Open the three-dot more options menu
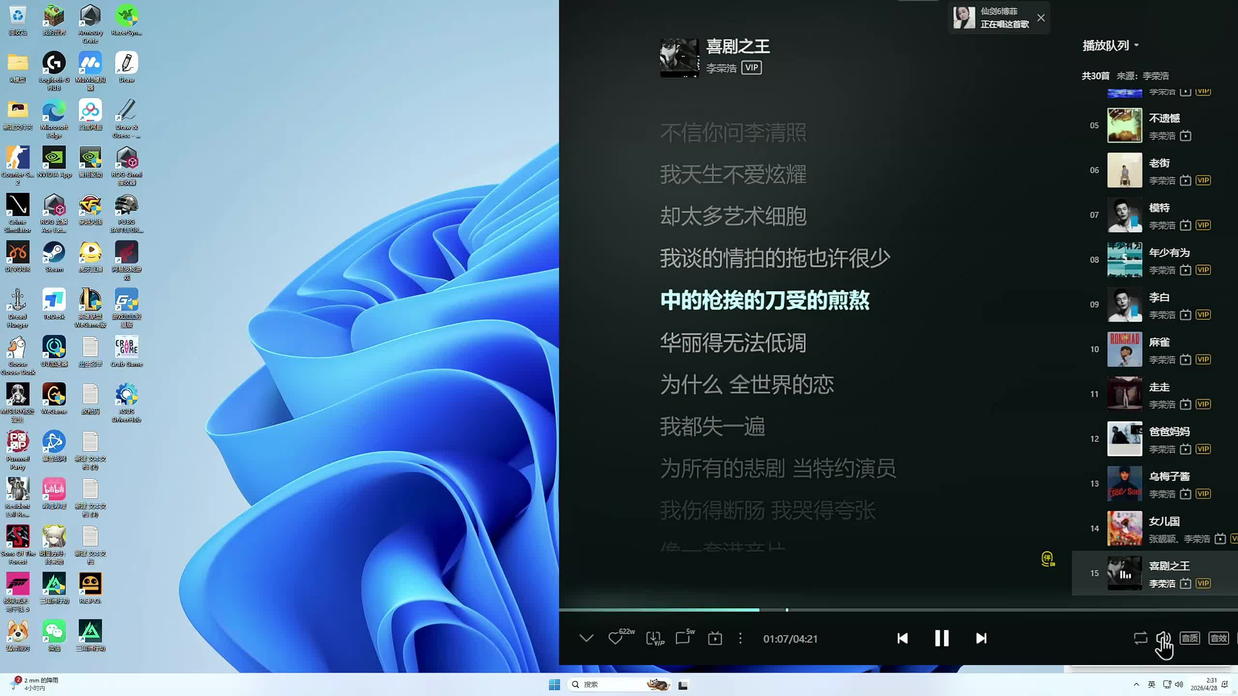 [x=740, y=638]
